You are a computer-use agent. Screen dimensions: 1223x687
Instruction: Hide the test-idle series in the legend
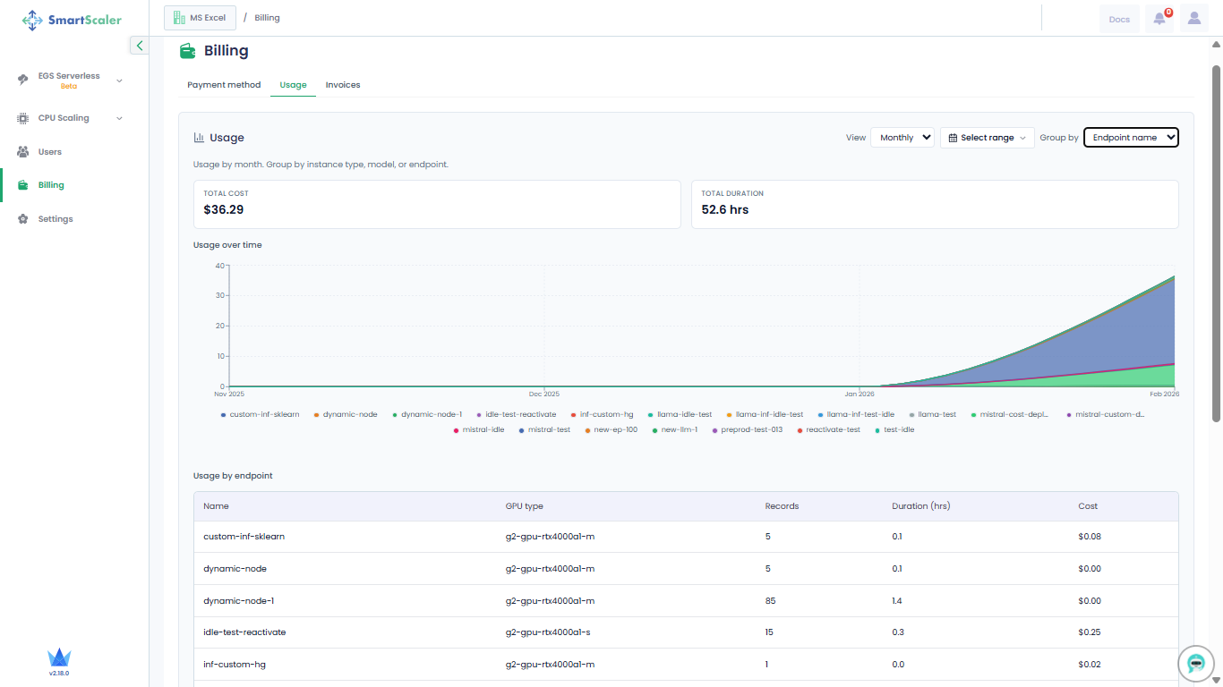894,430
